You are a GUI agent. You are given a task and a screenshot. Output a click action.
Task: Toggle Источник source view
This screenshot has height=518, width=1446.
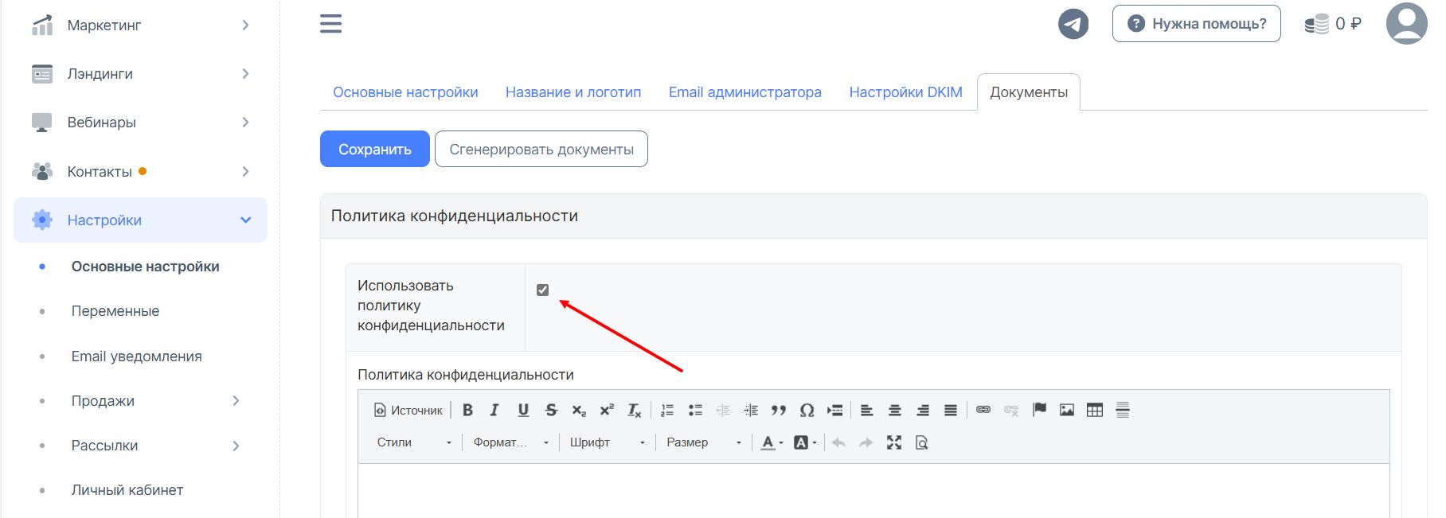[x=408, y=410]
